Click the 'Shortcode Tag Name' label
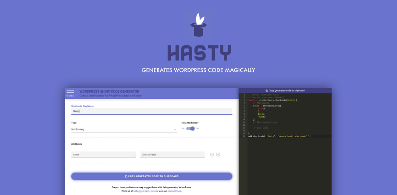 (x=82, y=106)
